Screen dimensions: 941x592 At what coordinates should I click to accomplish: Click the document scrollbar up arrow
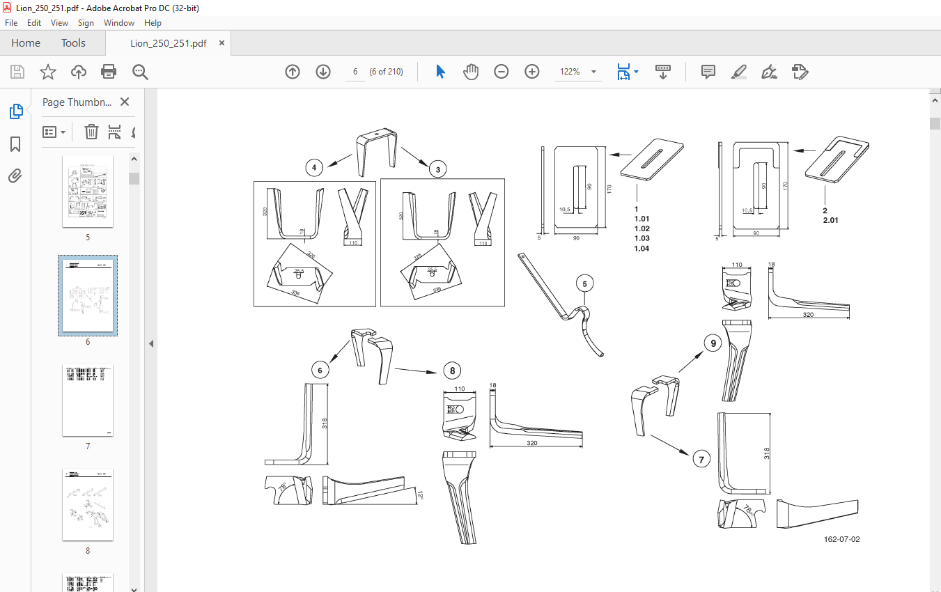935,101
